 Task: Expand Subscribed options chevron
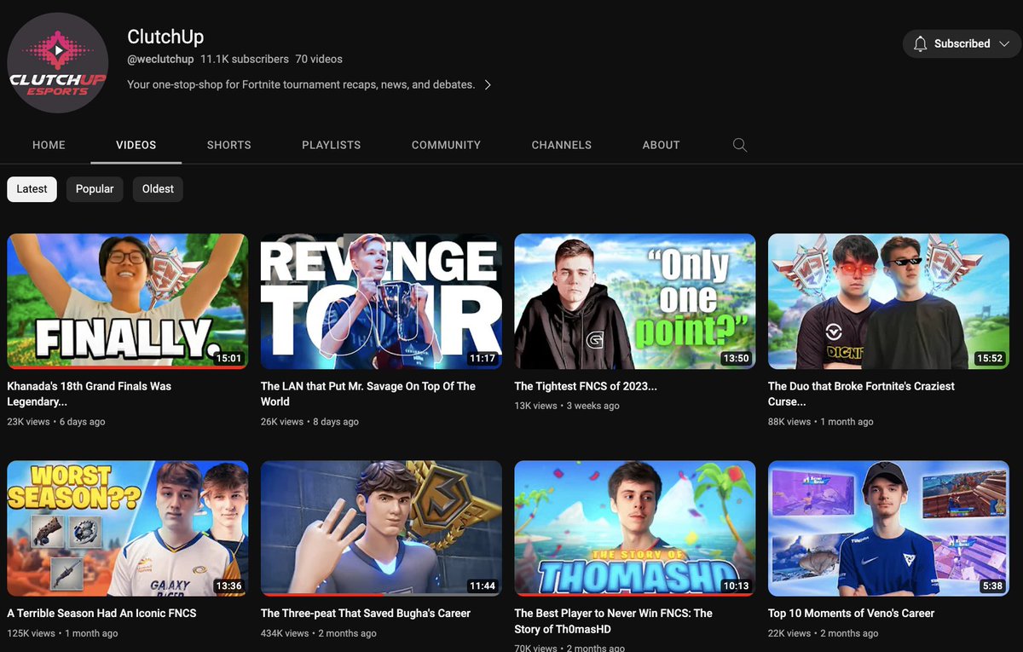click(x=1004, y=43)
